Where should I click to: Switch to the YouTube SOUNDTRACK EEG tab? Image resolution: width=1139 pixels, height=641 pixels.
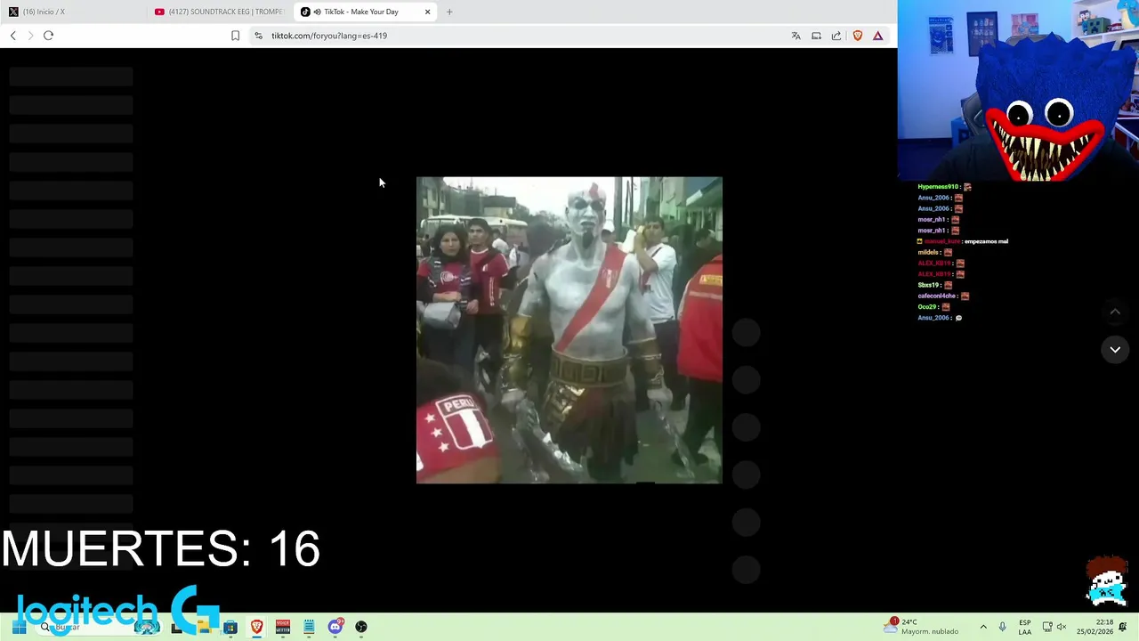(218, 12)
